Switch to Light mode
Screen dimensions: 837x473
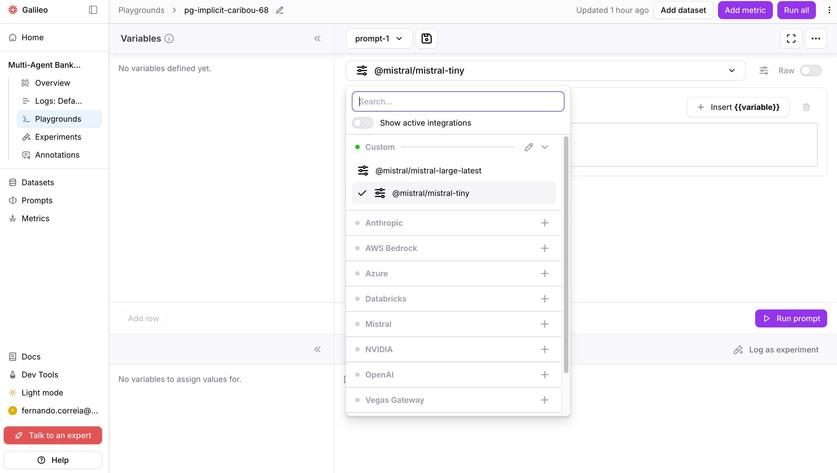click(42, 392)
